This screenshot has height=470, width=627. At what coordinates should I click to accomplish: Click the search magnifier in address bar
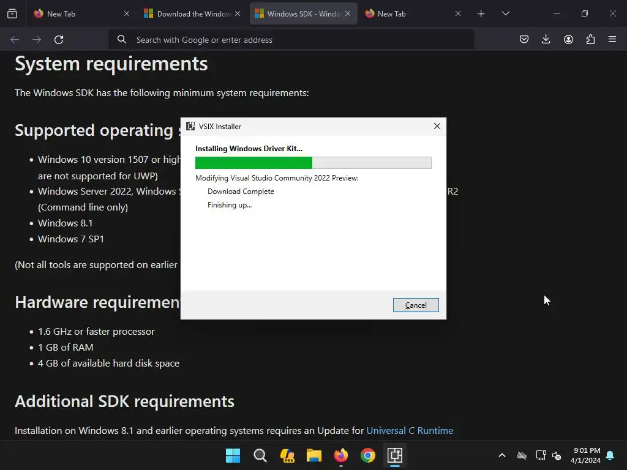[122, 39]
